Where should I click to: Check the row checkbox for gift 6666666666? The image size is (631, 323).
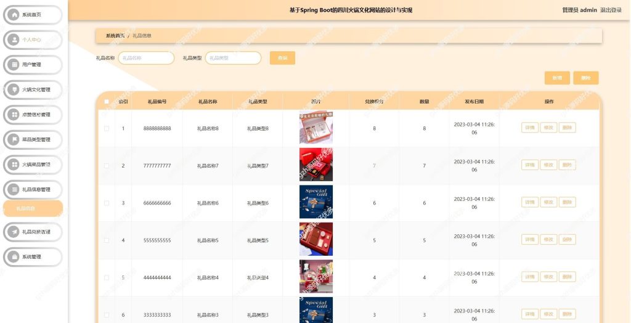tap(107, 203)
